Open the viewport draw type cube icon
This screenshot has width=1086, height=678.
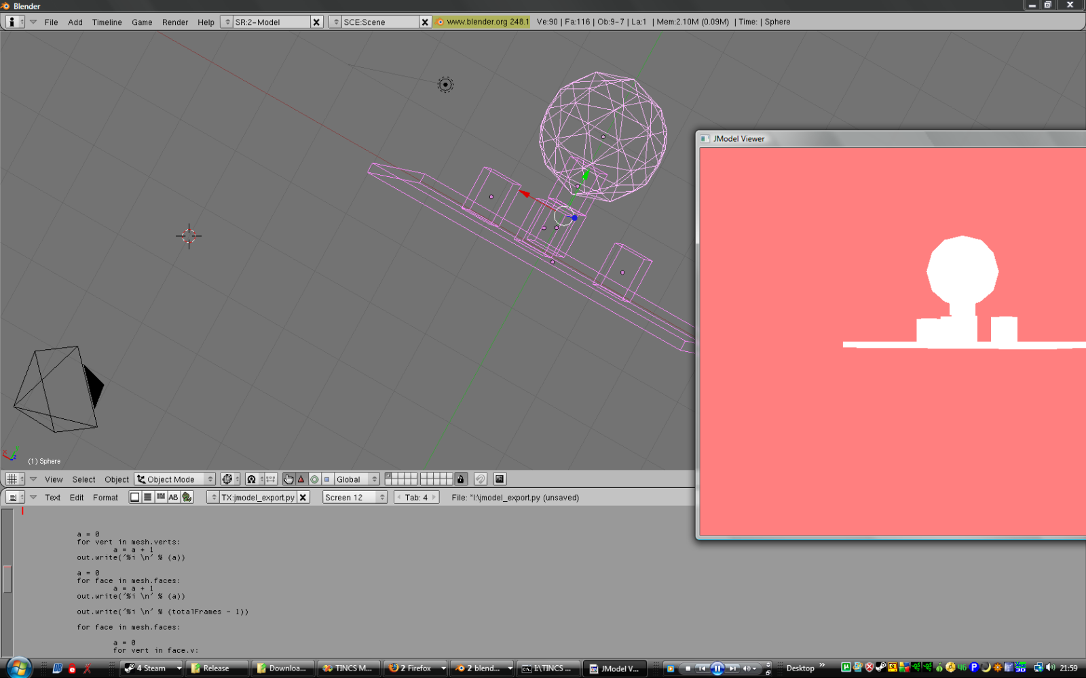click(227, 479)
